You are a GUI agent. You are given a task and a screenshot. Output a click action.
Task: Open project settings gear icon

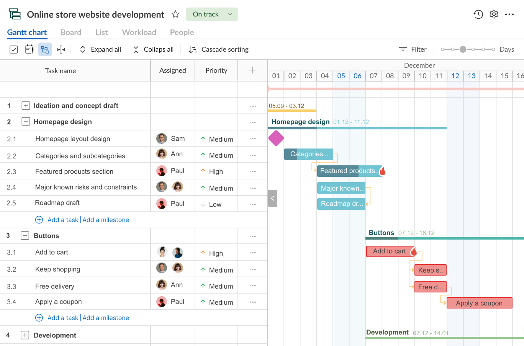pos(494,15)
